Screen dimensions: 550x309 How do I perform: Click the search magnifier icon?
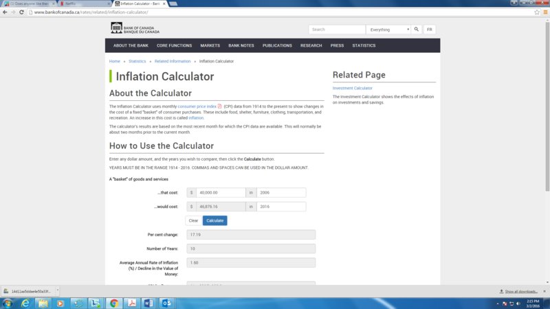(x=417, y=30)
